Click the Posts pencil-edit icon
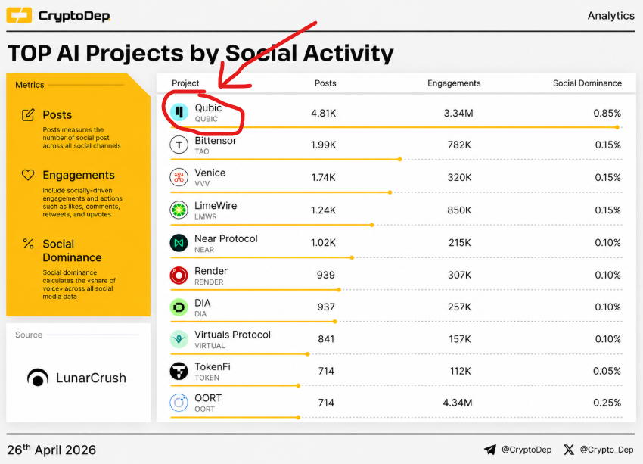 tap(28, 115)
